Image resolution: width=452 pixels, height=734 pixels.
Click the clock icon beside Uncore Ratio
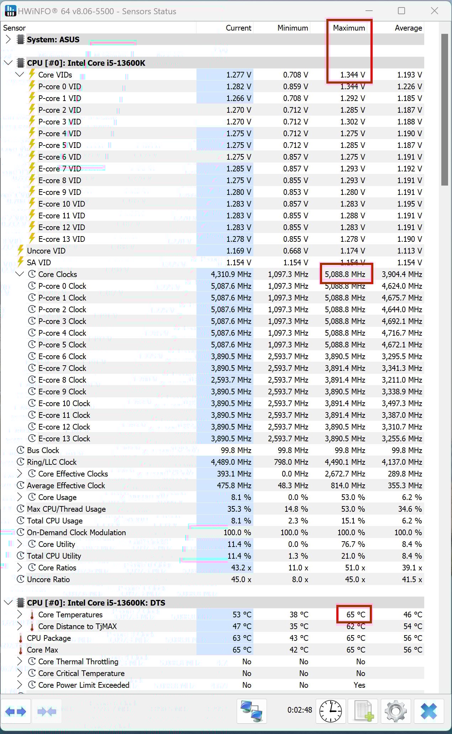click(x=21, y=579)
